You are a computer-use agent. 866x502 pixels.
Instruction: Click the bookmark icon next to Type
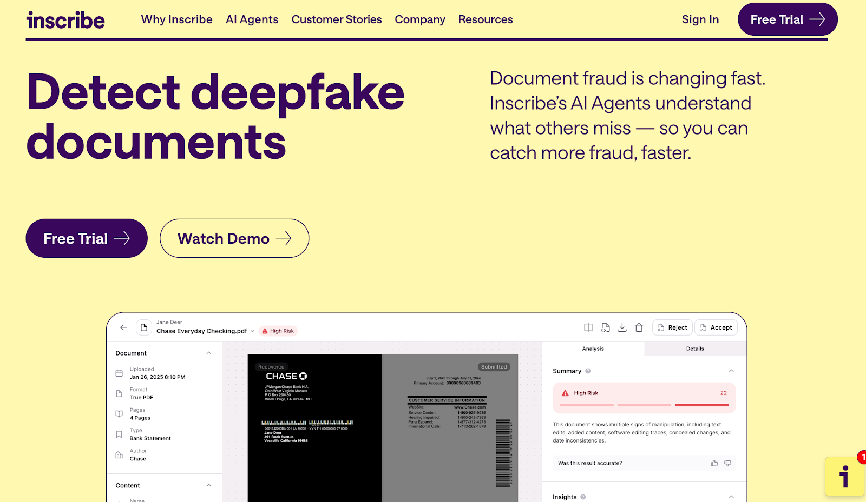(119, 434)
